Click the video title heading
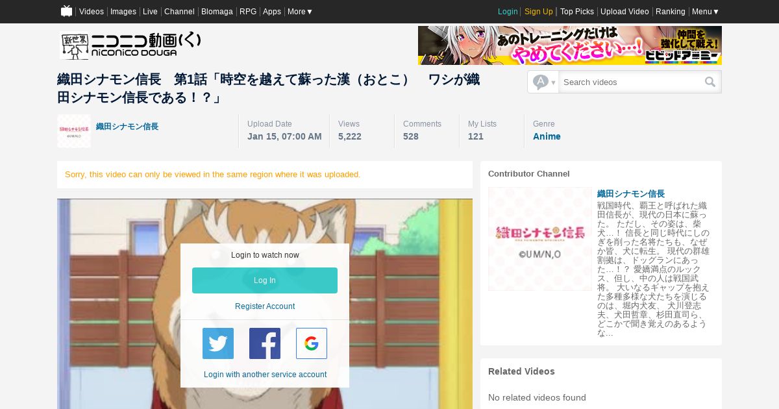 pyautogui.click(x=269, y=89)
